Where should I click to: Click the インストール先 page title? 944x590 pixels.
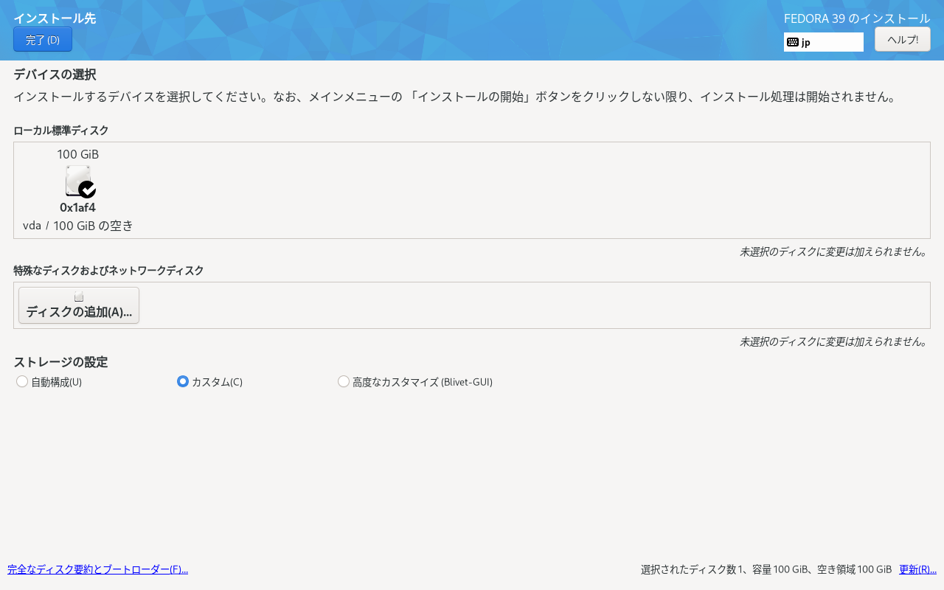coord(55,18)
